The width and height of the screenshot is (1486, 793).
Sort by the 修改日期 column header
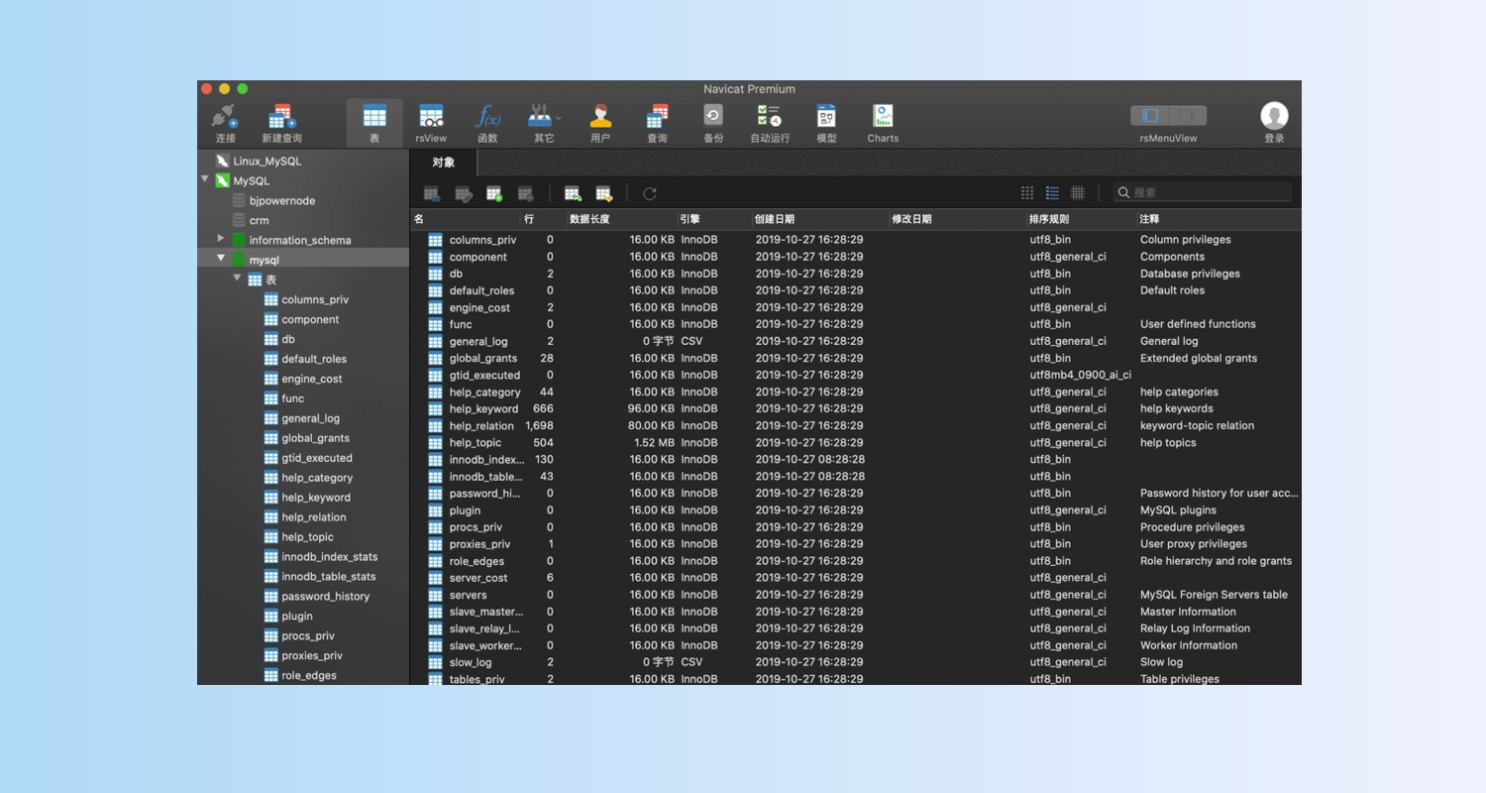click(957, 219)
